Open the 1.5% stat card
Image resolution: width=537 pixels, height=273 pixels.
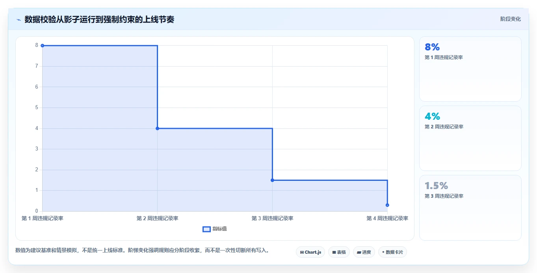tap(470, 208)
